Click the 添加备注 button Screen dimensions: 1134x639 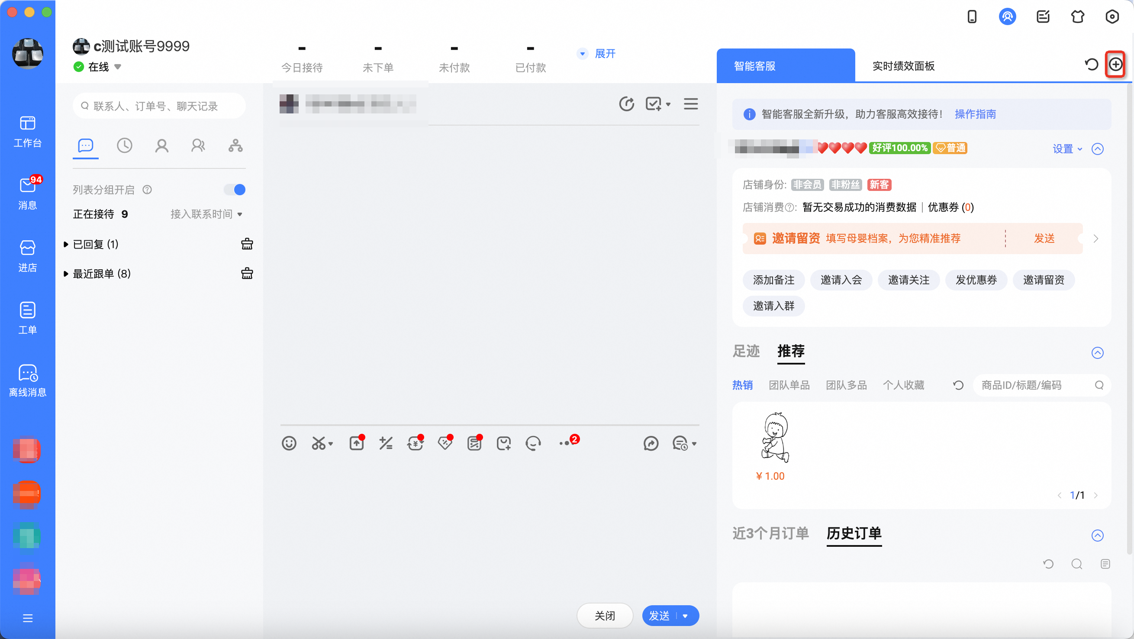[773, 280]
